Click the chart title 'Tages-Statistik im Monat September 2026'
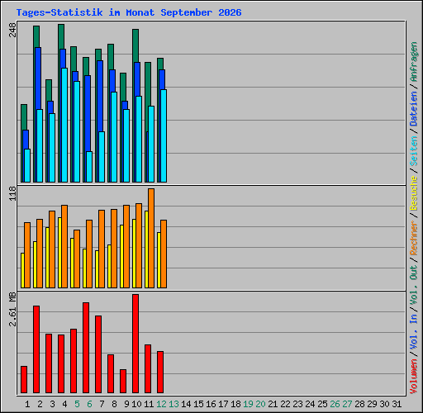This screenshot has width=423, height=413. [x=129, y=12]
